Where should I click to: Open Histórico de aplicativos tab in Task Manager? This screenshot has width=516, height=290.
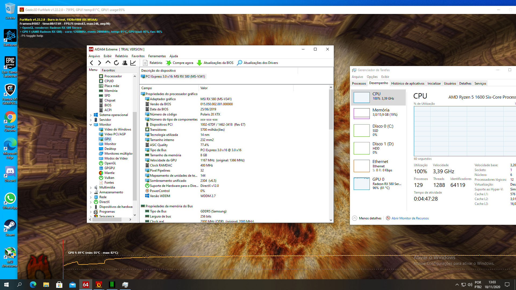click(408, 84)
